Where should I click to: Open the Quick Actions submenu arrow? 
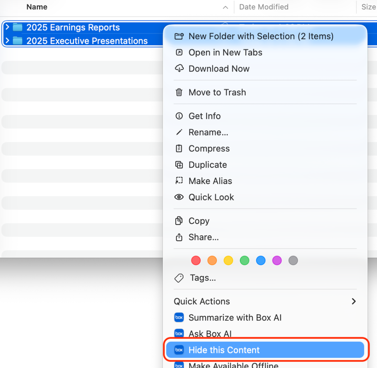coord(353,301)
